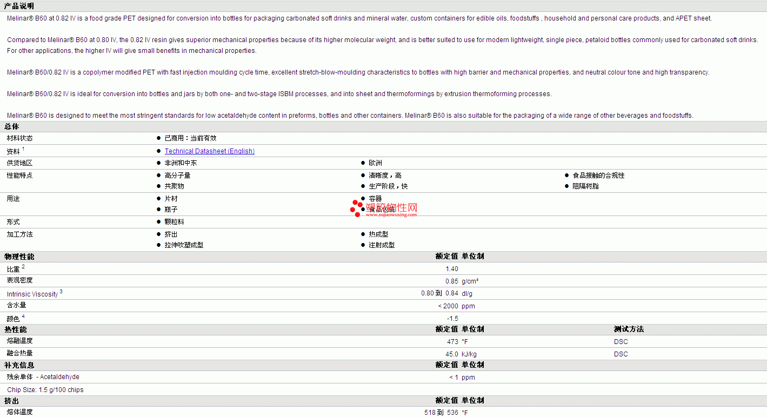Select the 总体 section header
Screen dimensions: 767x418
click(x=11, y=126)
